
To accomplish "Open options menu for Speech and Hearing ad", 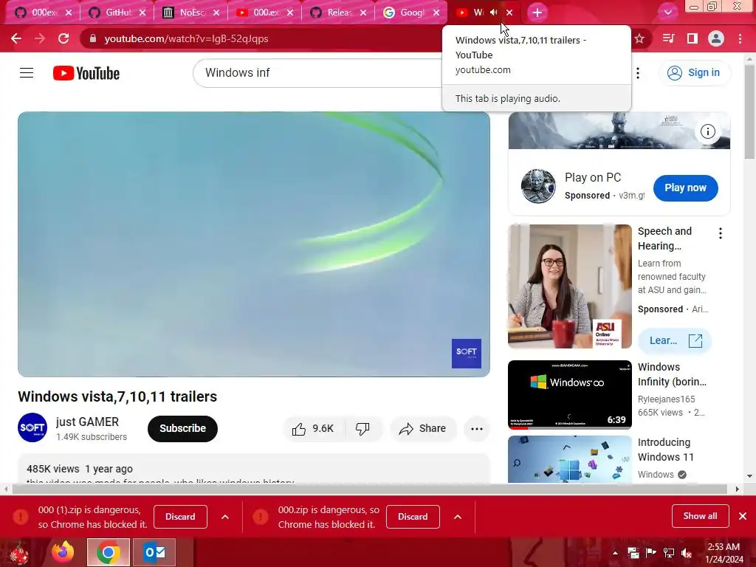I will click(x=721, y=234).
